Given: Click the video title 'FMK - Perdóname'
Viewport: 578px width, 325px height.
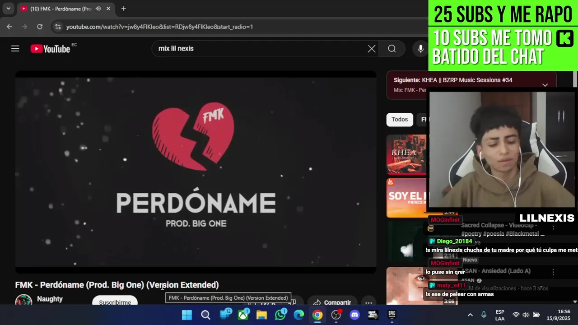Looking at the screenshot, I should 117,285.
